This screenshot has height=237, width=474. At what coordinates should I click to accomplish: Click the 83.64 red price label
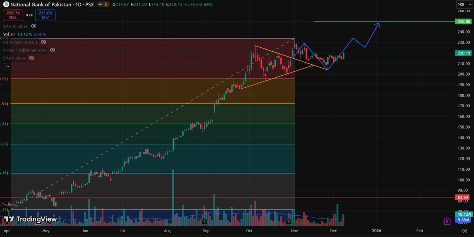[462, 197]
